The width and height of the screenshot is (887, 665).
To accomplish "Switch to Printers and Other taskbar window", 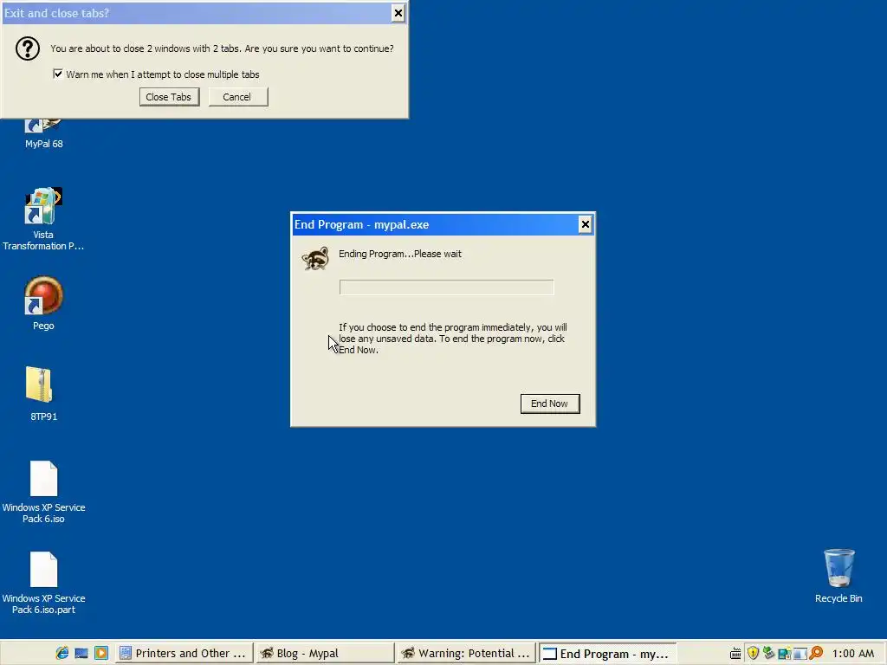I will pyautogui.click(x=184, y=653).
